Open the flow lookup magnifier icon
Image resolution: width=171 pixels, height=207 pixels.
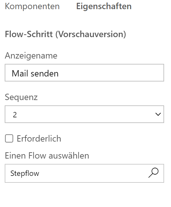(x=153, y=173)
